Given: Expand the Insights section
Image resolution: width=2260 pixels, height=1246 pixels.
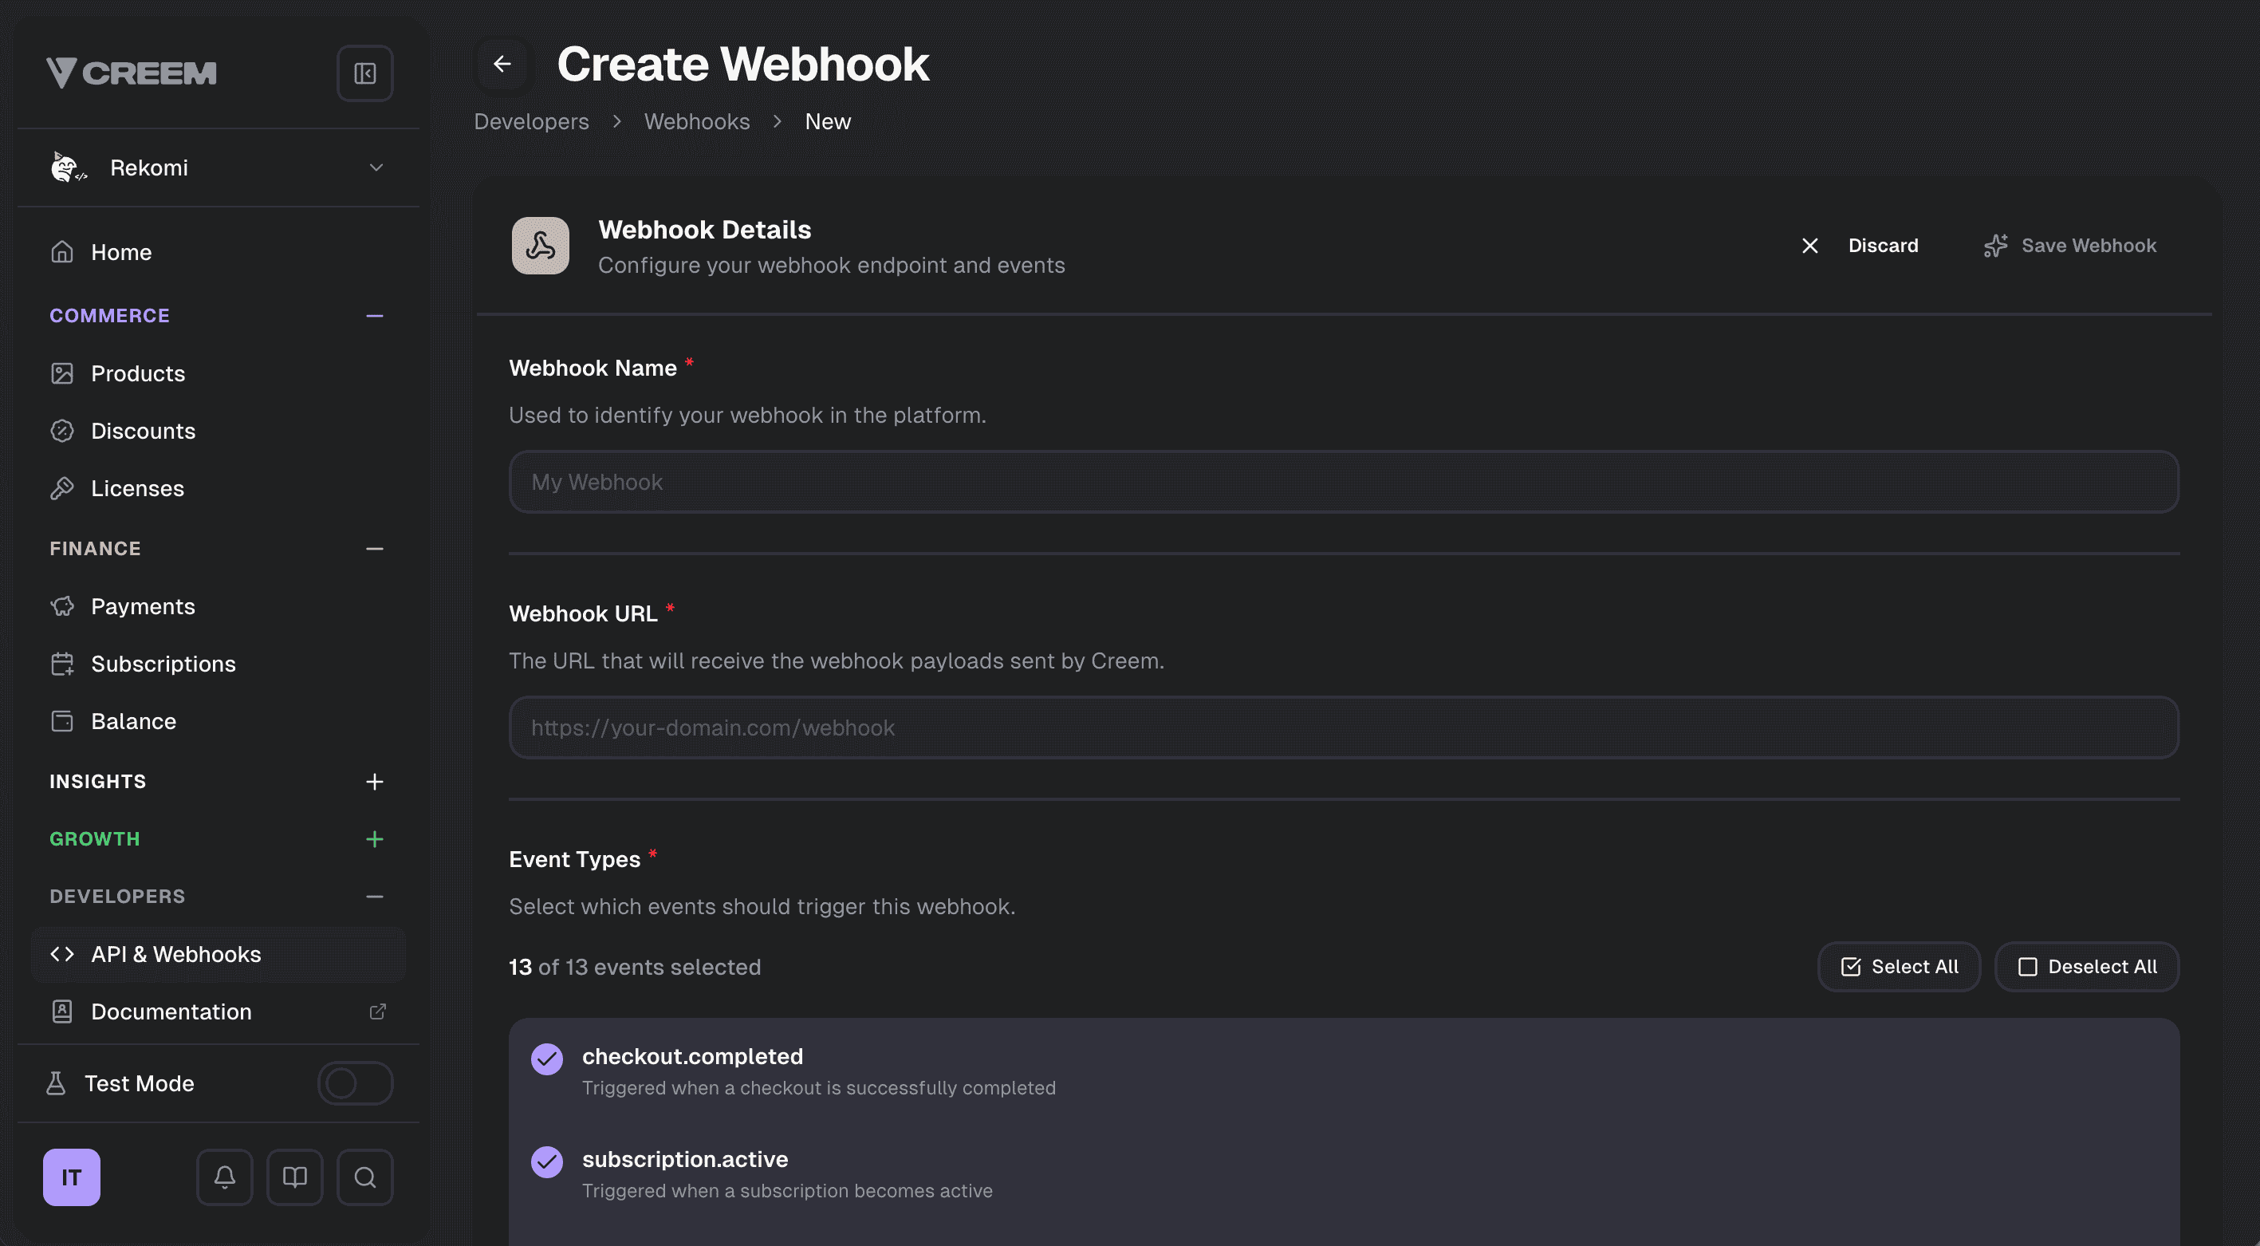Looking at the screenshot, I should pos(375,782).
